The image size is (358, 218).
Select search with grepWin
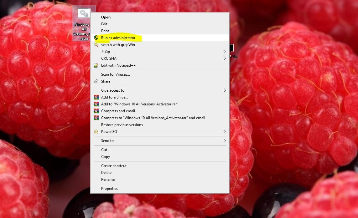[x=160, y=45]
